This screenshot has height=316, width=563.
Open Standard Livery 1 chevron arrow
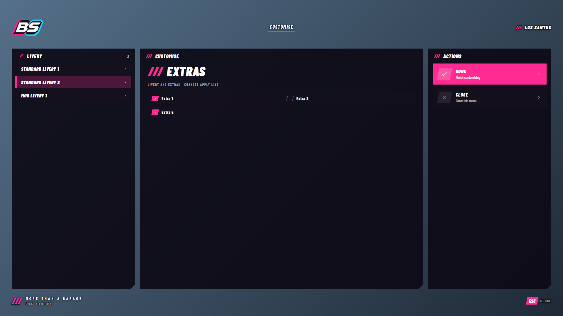125,69
